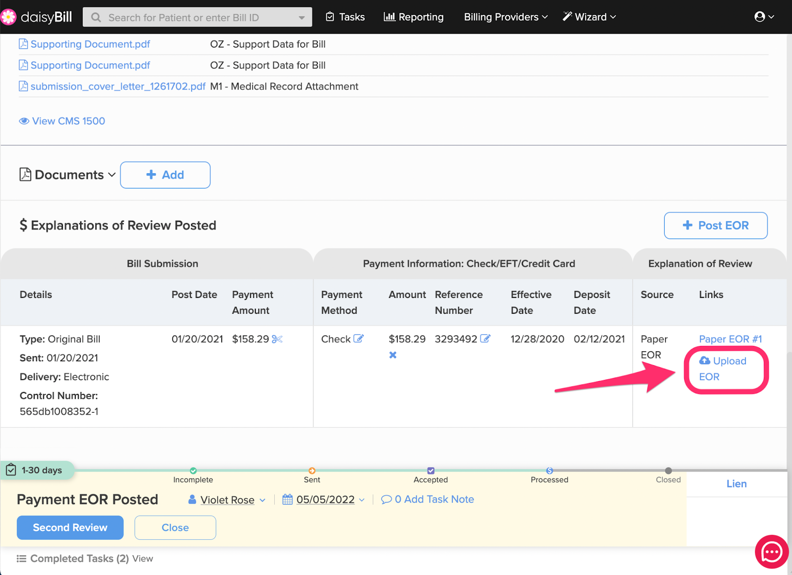This screenshot has height=575, width=792.
Task: Click the Completed Tasks list icon
Action: (21, 559)
